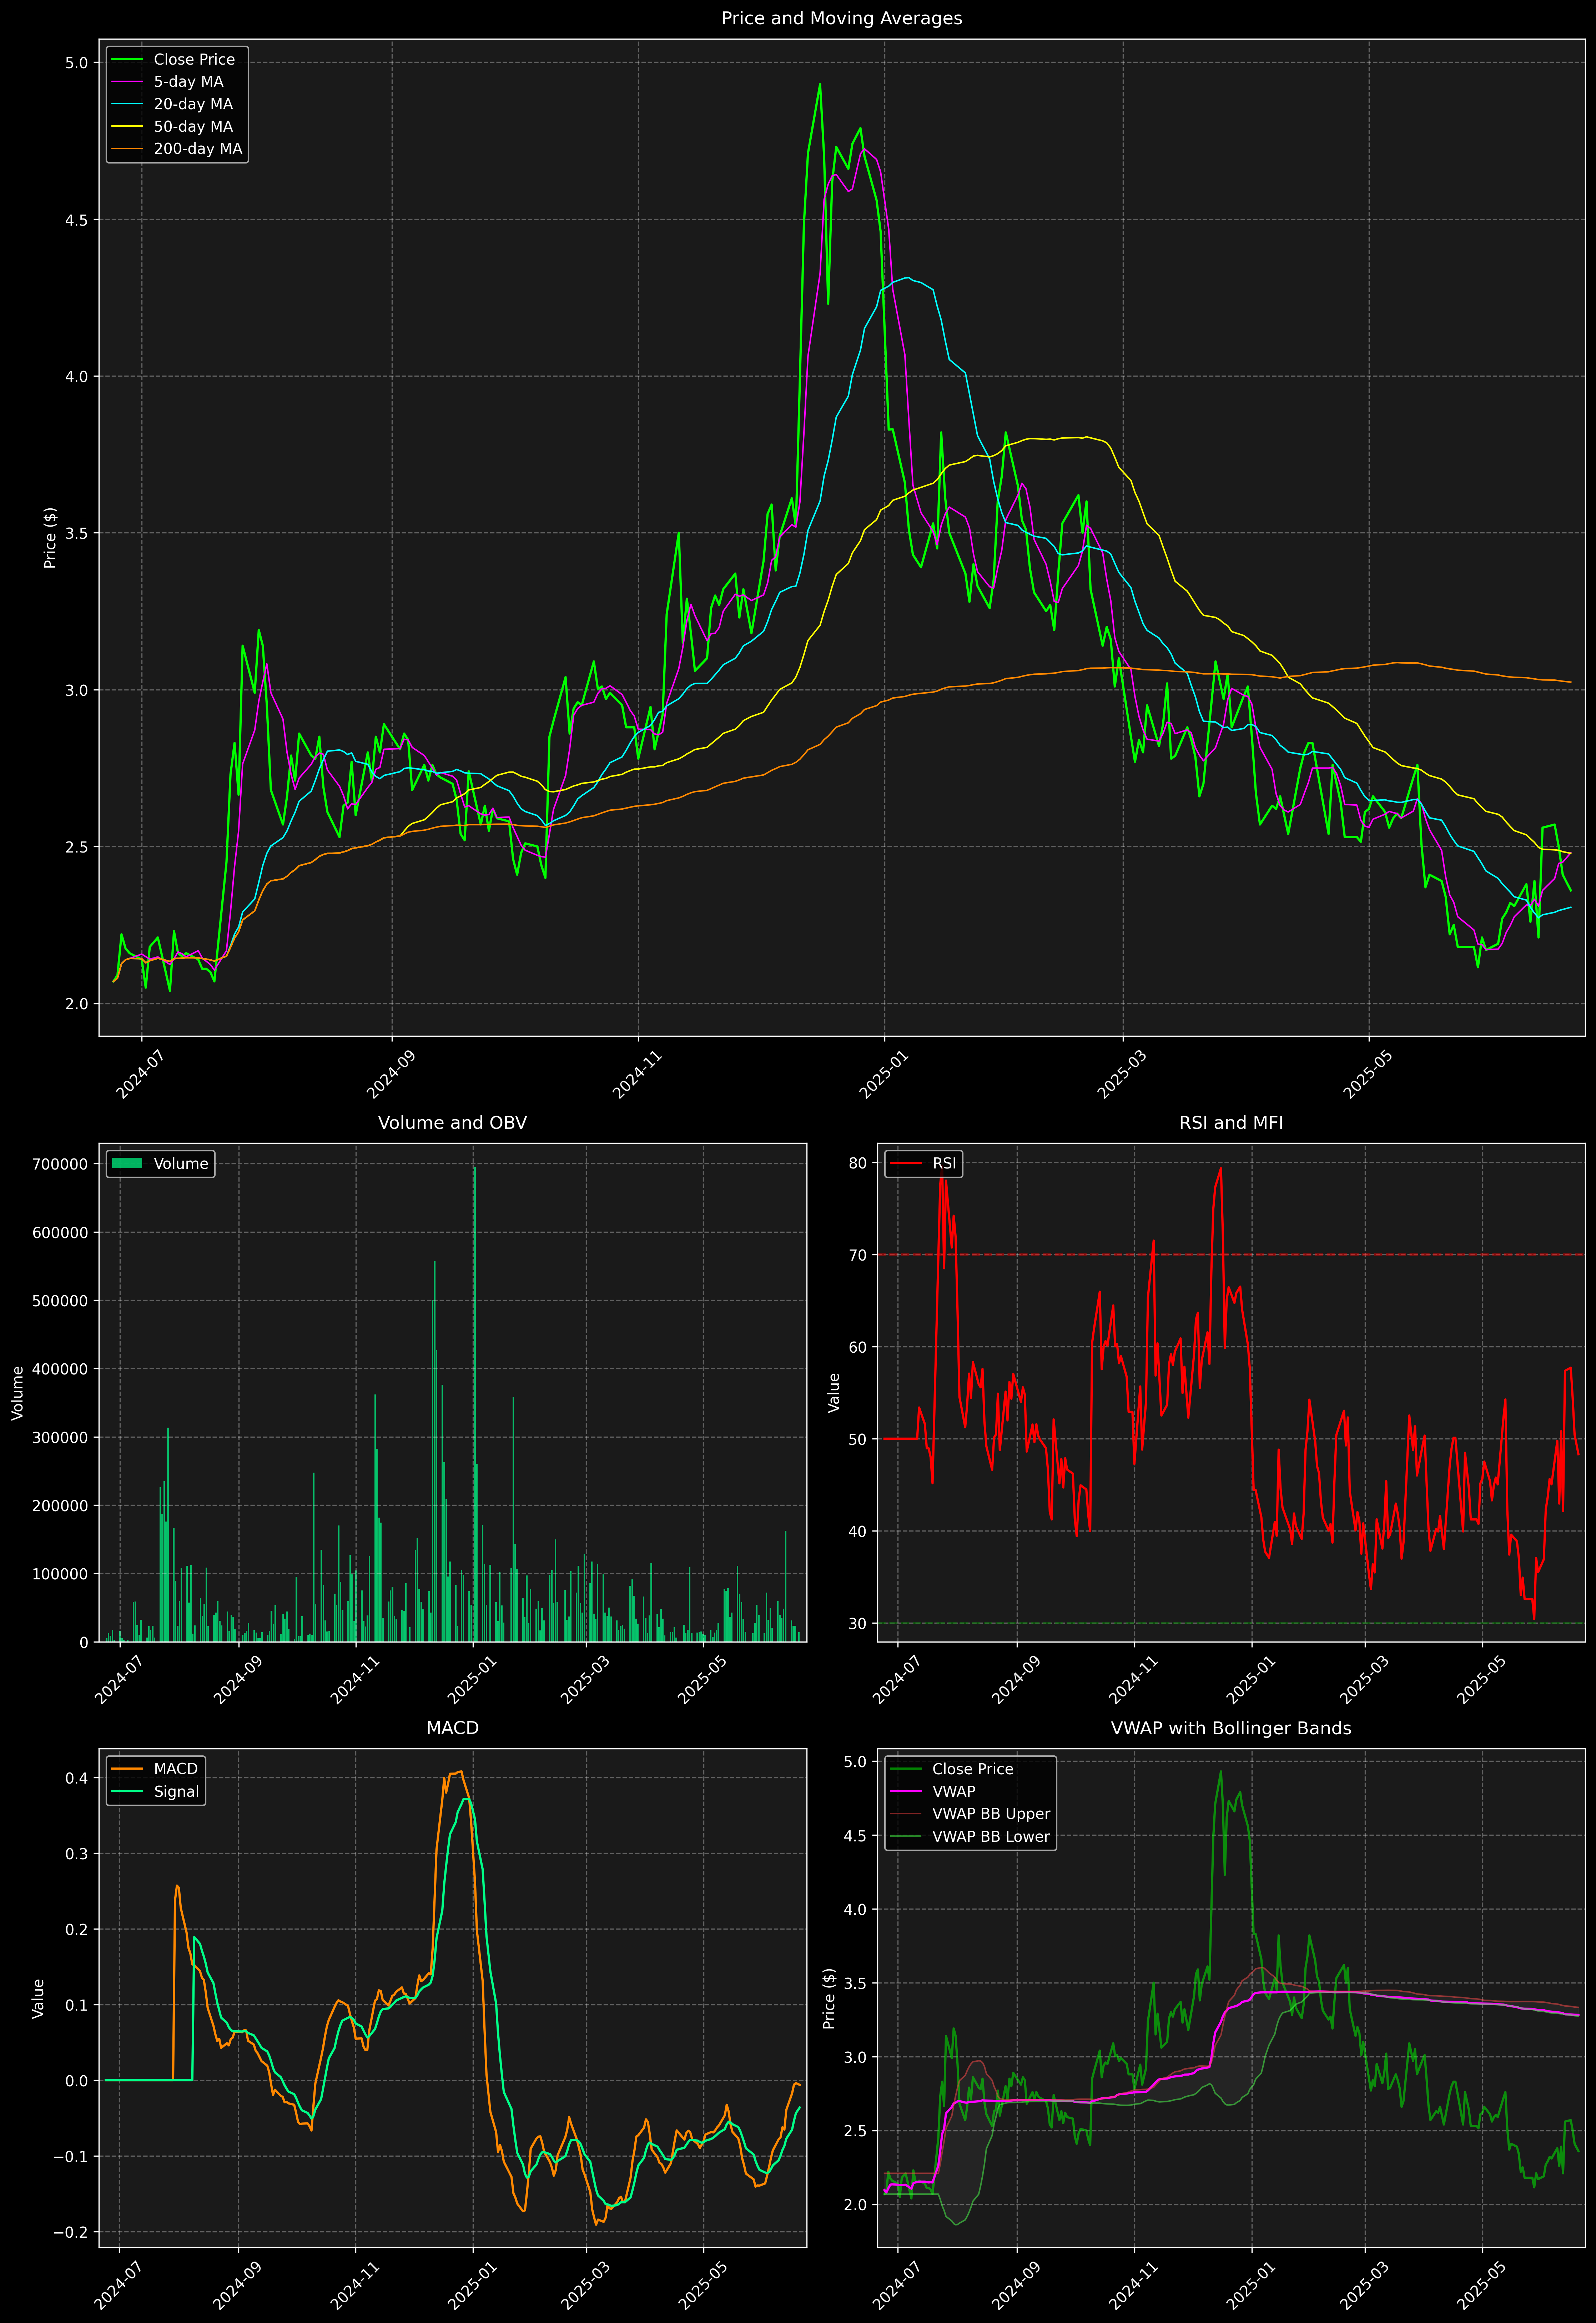Click the 70 tick on the RSI axis
Viewport: 1596px width, 2323px height.
pyautogui.click(x=858, y=1255)
